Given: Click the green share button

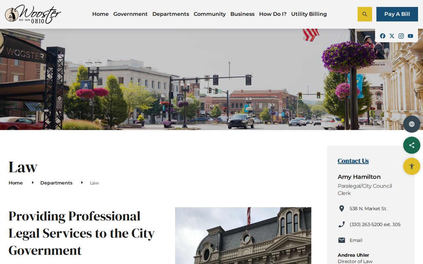Looking at the screenshot, I should coord(412,145).
